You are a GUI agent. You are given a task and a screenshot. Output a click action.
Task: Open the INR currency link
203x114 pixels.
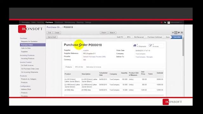pos(85,60)
